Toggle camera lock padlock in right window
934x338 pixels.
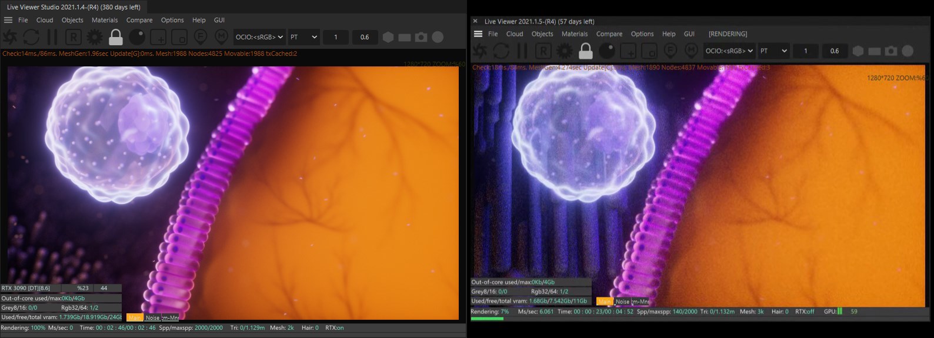[586, 51]
